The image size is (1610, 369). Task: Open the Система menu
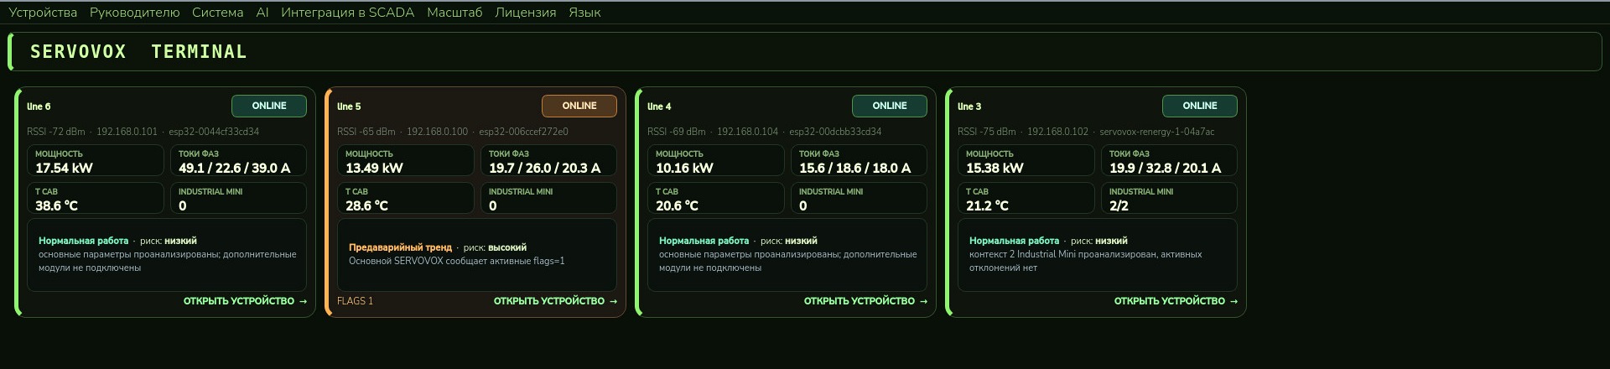click(x=217, y=13)
